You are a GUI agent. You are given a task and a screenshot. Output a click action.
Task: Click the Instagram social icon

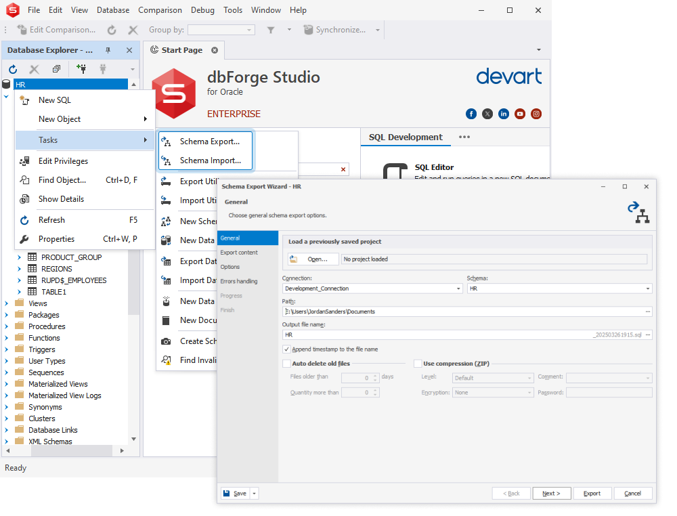[536, 114]
